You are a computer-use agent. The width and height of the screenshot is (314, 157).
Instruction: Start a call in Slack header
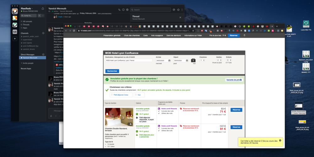pos(119,10)
